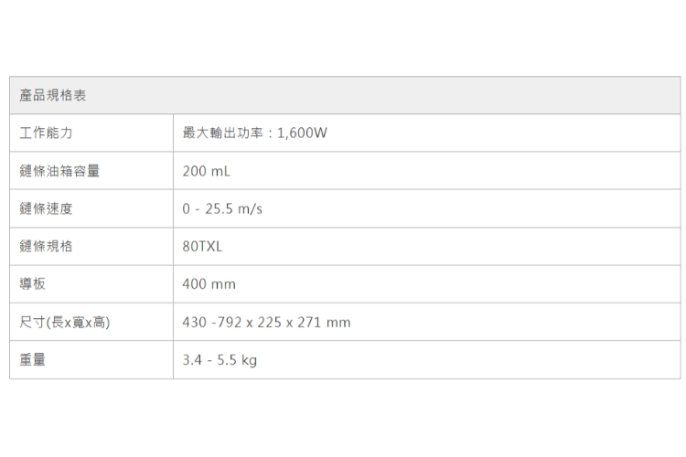Click the 鏈條油箱容量 label cell

pyautogui.click(x=59, y=171)
